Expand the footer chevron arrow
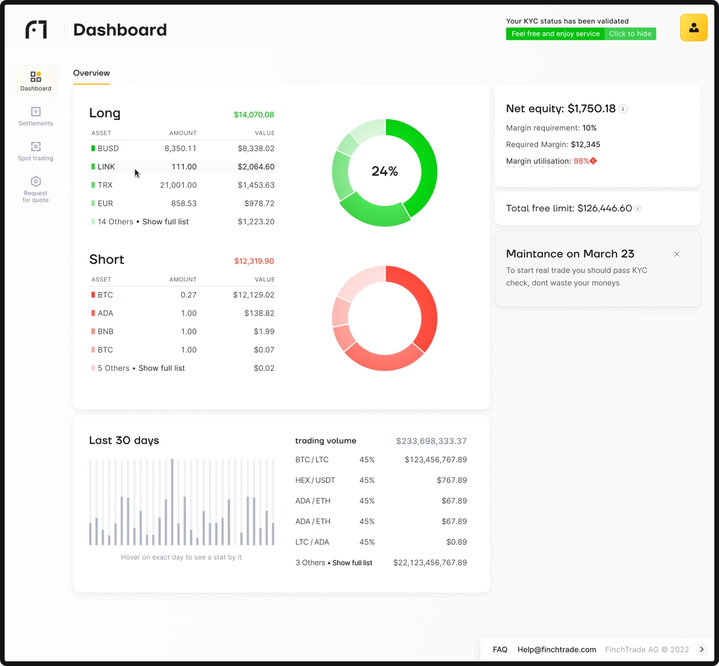Screen dimensions: 719x666 (702, 649)
